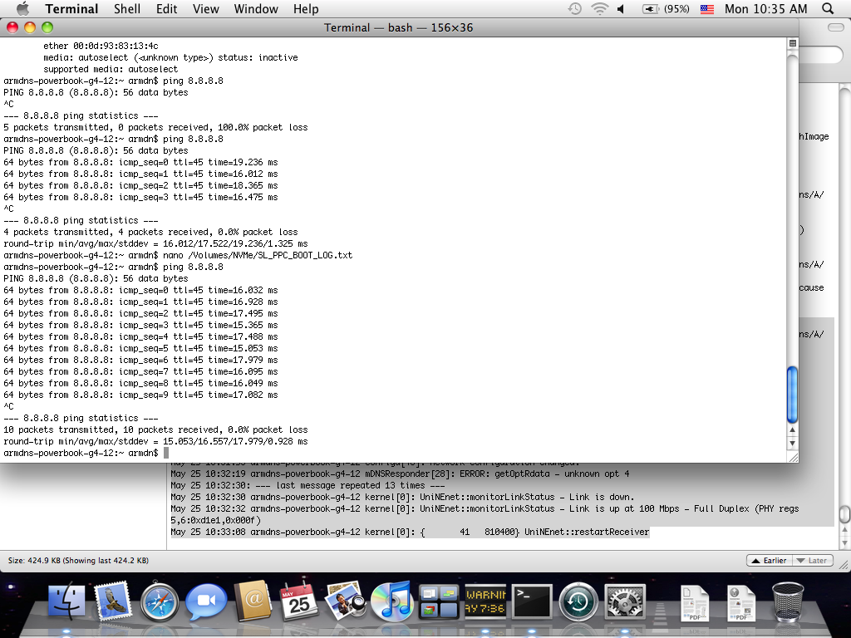Open the Help menu
The width and height of the screenshot is (851, 638).
[x=306, y=8]
